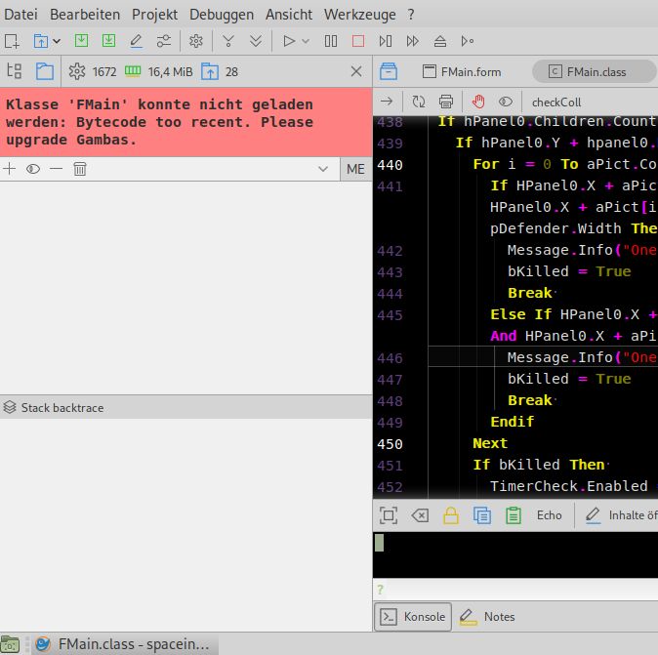Click the process gear icon beside 1672
The height and width of the screenshot is (655, 658).
point(77,72)
